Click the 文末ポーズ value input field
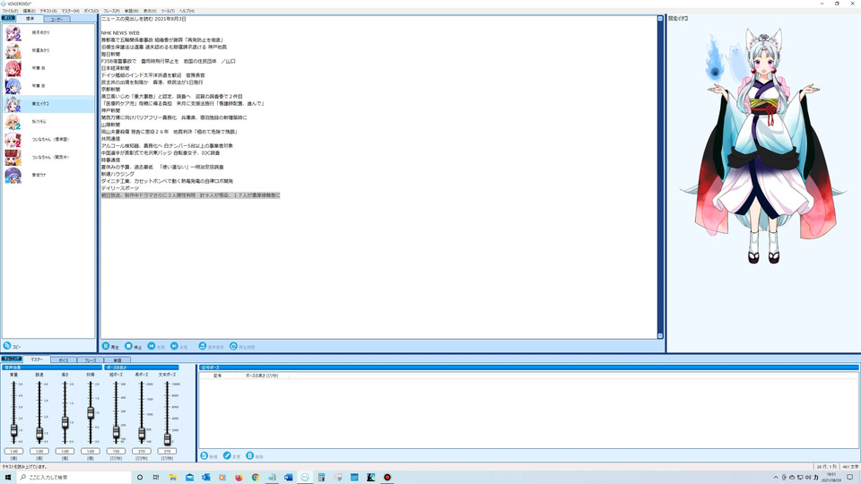Screen dimensions: 861x484 tap(167, 451)
